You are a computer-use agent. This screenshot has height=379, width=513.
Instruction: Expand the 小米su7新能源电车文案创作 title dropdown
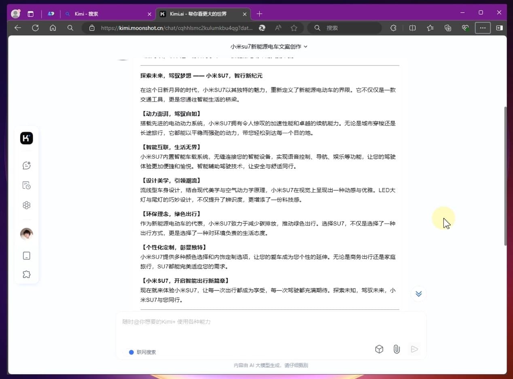click(x=306, y=46)
